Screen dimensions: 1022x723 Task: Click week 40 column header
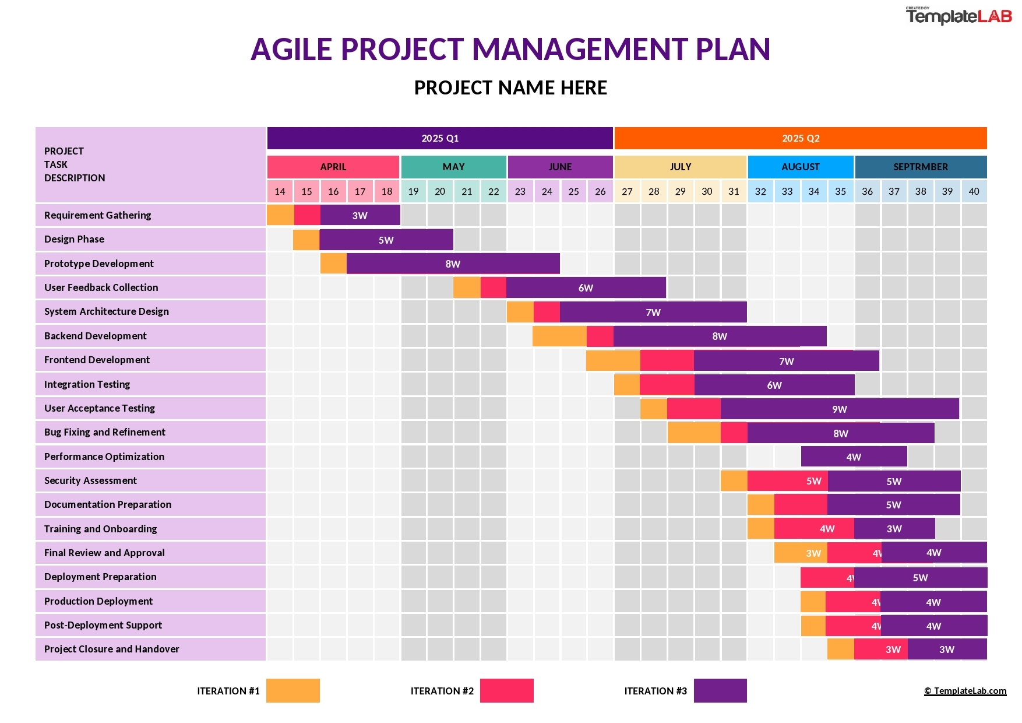click(974, 191)
